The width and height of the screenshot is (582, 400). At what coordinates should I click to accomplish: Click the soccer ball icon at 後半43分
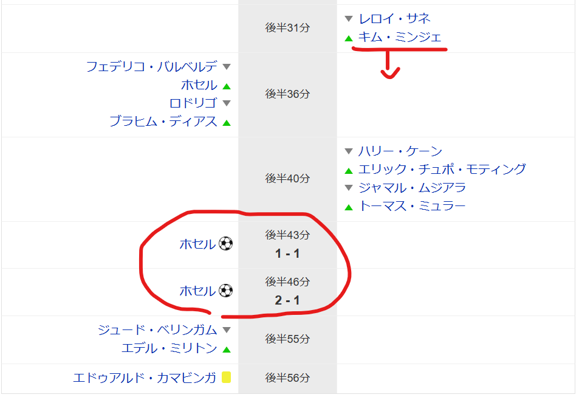coord(225,244)
